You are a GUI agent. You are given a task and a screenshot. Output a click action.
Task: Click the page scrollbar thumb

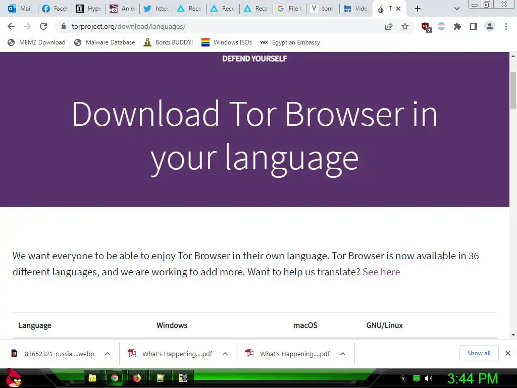[513, 90]
